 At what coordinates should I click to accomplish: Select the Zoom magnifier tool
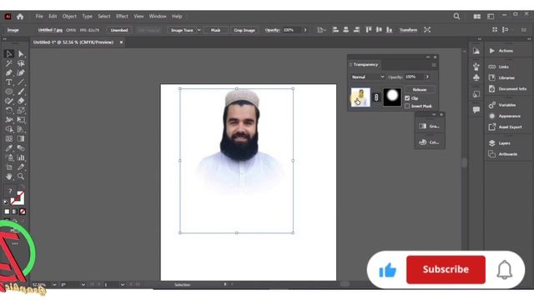21,177
